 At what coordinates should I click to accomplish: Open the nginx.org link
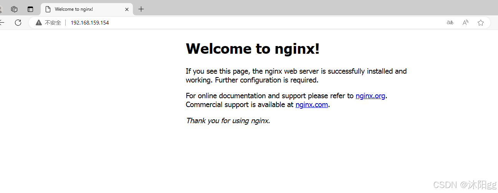coord(370,96)
